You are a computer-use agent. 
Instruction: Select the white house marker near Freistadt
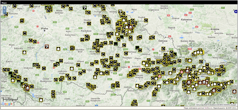pos(41,100)
